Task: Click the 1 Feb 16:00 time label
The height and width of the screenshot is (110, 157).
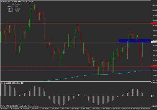Action: click(34, 109)
